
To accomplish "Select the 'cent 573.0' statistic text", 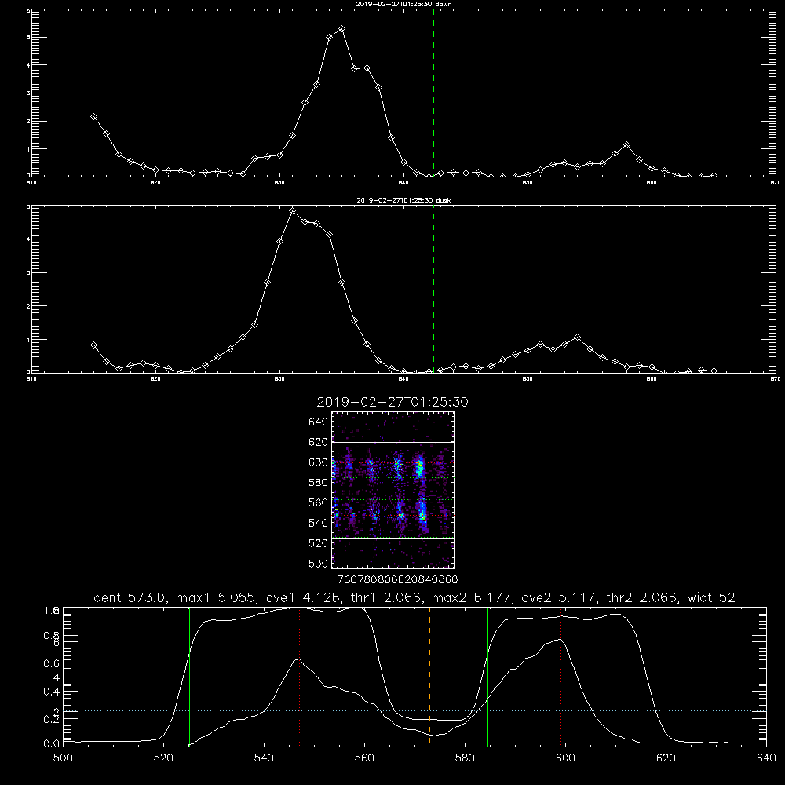I will (x=130, y=597).
